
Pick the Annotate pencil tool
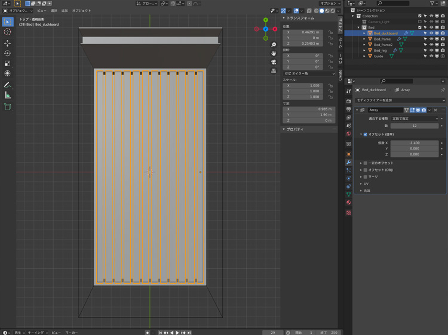8,85
